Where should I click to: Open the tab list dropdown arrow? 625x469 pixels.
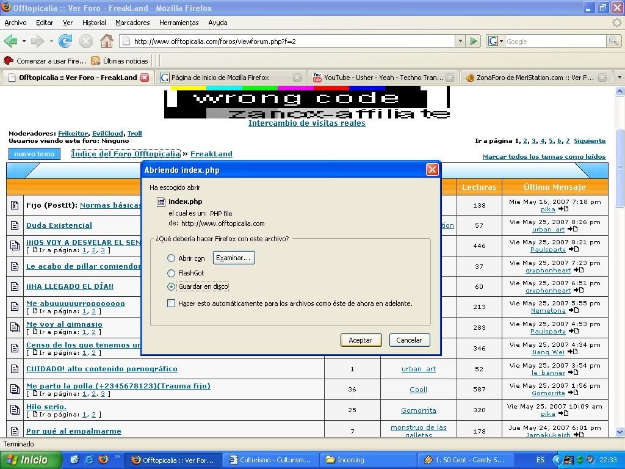point(620,78)
